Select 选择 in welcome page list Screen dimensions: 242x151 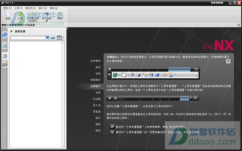pos(98,93)
